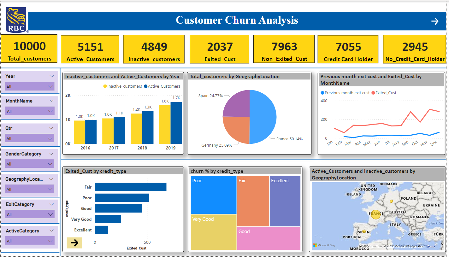Click the Terms link on the map
Image resolution: width=449 pixels, height=257 pixels.
[431, 246]
